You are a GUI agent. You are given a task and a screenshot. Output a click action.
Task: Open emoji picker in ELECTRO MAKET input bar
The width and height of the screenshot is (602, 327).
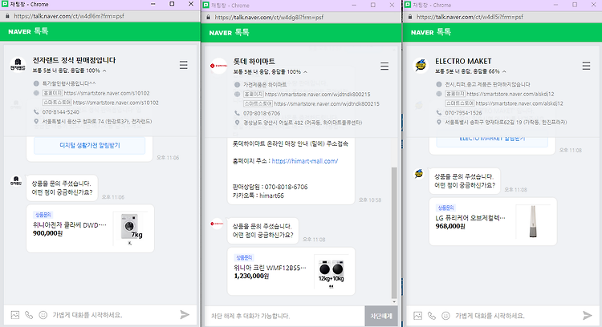445,316
